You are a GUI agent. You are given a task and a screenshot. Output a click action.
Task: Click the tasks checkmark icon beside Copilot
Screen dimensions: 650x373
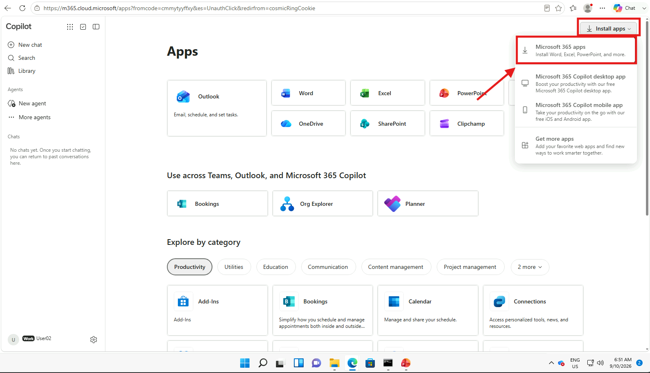point(83,27)
